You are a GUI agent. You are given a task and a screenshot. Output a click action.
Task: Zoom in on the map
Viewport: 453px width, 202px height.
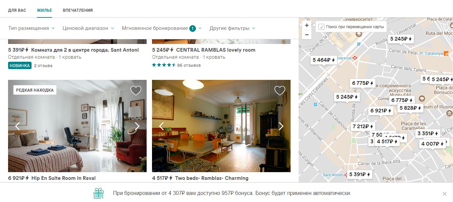click(307, 26)
